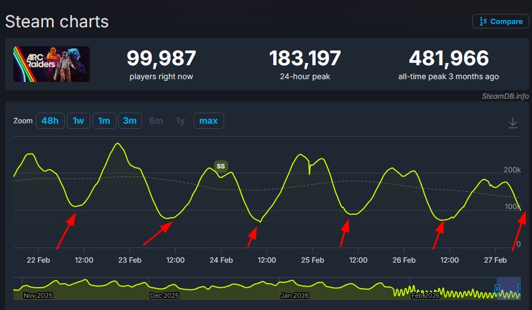Click the 27 Feb axis label
The width and height of the screenshot is (532, 310).
click(x=495, y=260)
